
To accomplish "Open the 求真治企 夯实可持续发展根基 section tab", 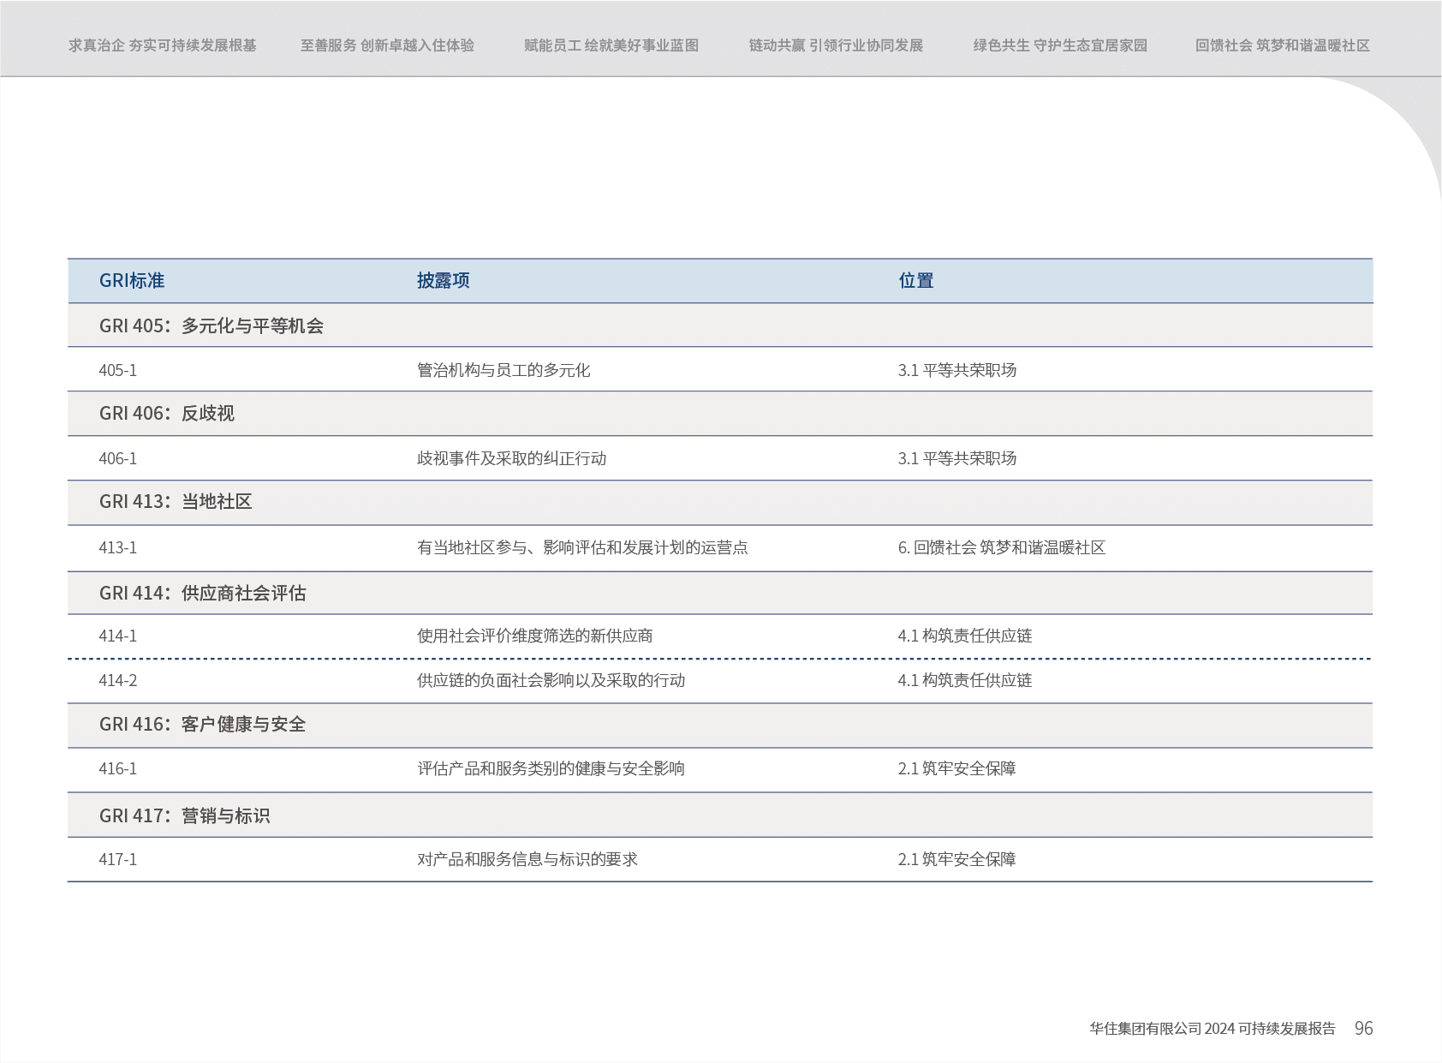I will click(x=162, y=45).
